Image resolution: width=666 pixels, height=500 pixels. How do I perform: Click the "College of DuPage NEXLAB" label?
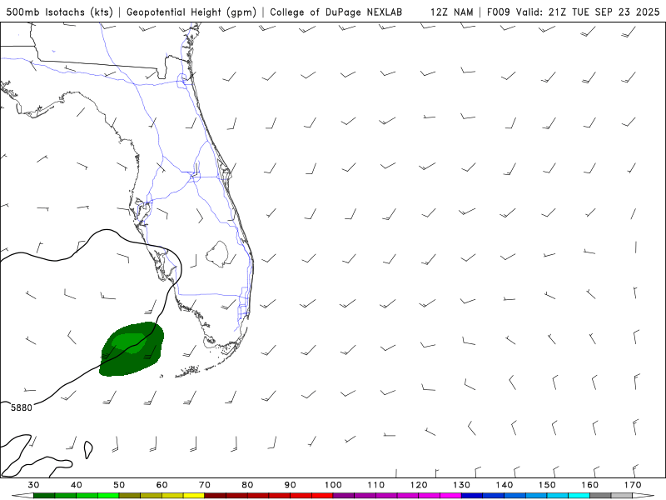(336, 12)
